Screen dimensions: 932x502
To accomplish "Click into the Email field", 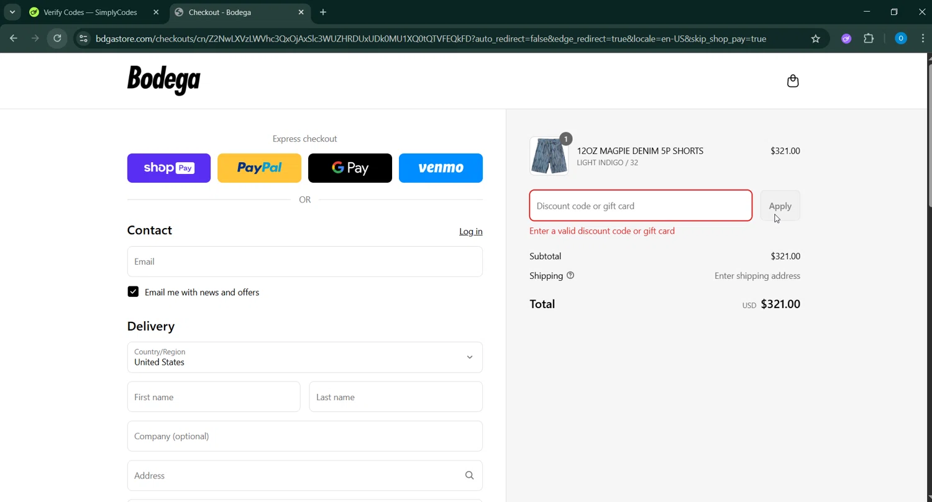I will pyautogui.click(x=305, y=262).
